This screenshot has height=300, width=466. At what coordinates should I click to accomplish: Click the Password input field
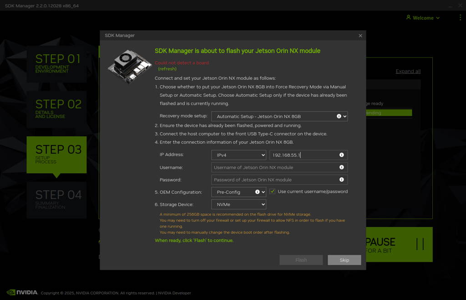click(279, 180)
